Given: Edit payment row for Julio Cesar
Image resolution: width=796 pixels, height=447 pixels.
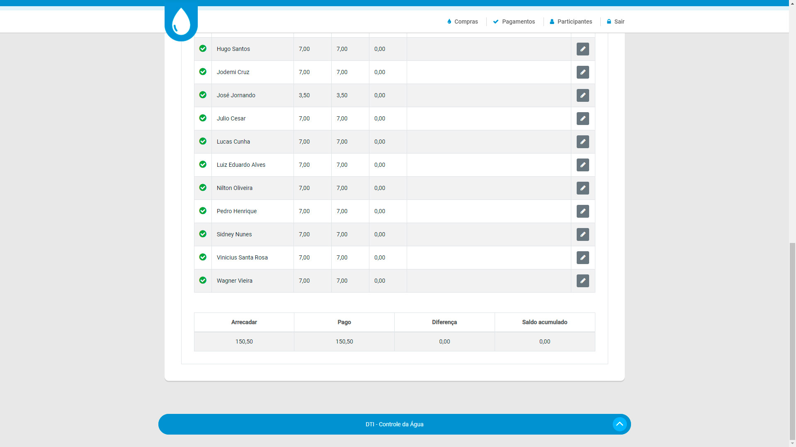Looking at the screenshot, I should tap(582, 118).
